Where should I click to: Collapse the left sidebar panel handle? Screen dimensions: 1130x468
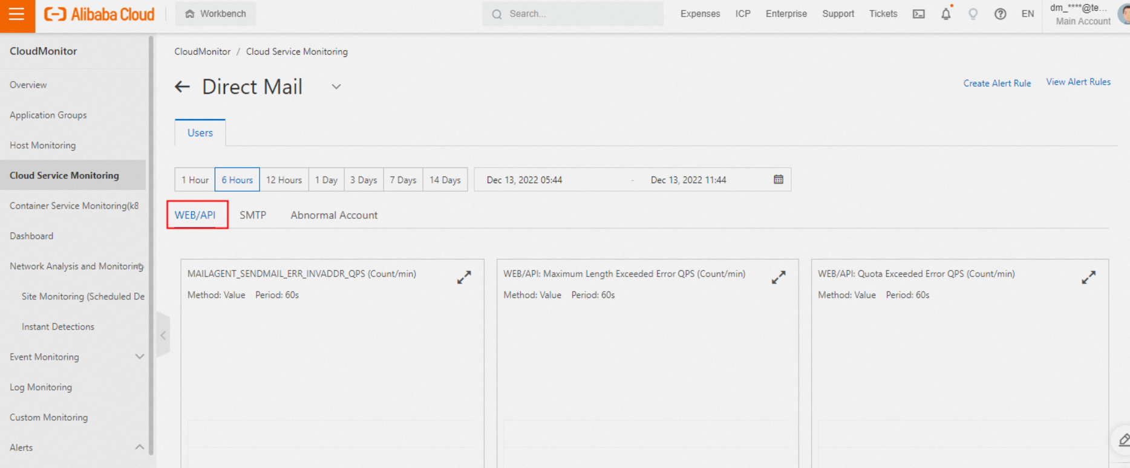[x=163, y=335]
